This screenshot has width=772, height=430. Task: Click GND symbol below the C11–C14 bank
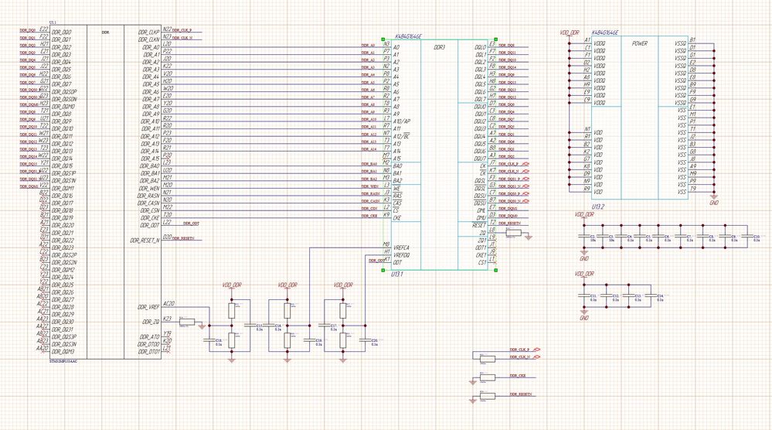click(584, 316)
